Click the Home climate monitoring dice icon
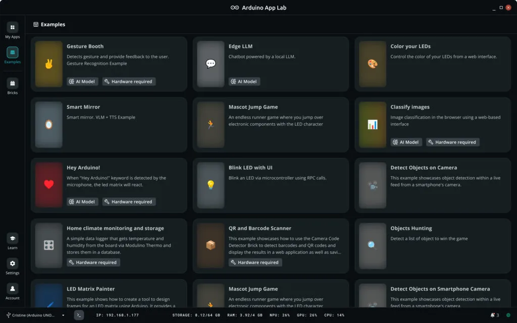 coord(49,246)
